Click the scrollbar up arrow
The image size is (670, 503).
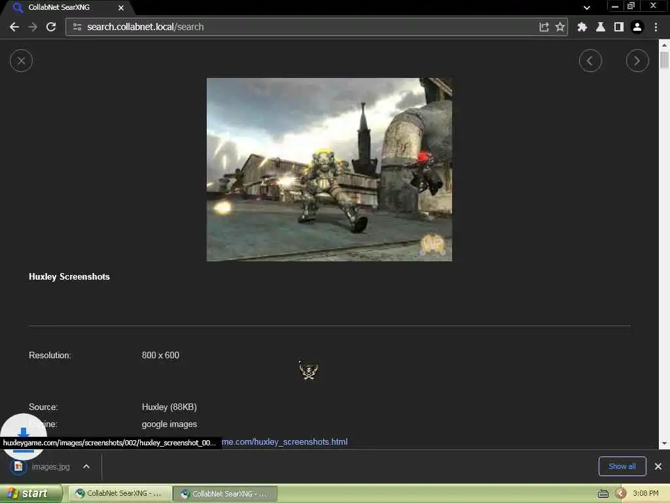tap(664, 45)
